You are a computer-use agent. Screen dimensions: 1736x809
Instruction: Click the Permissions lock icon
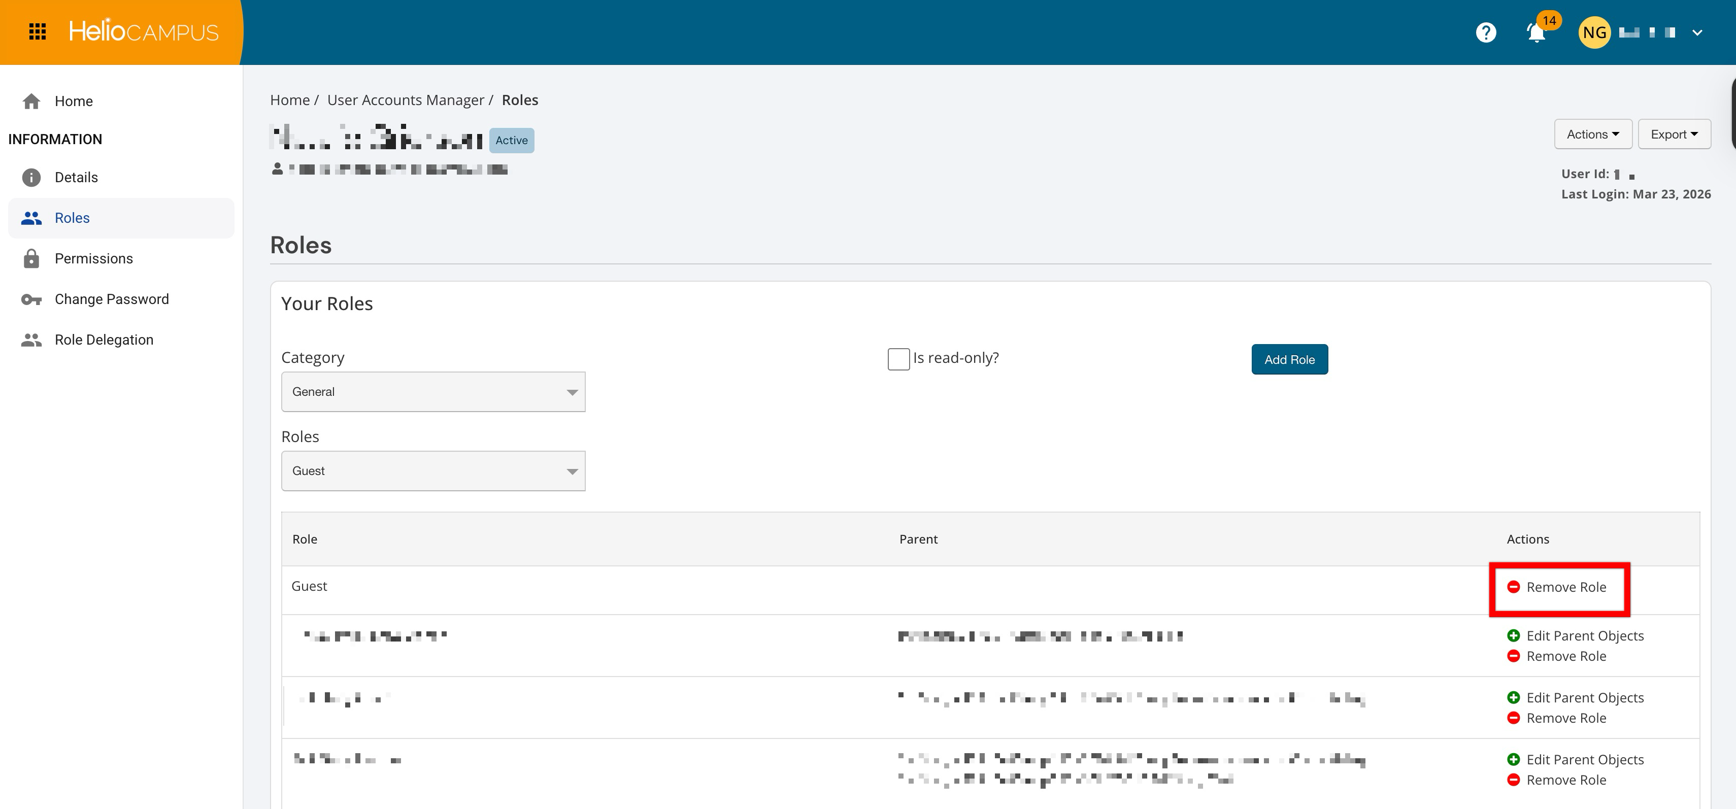pyautogui.click(x=31, y=259)
